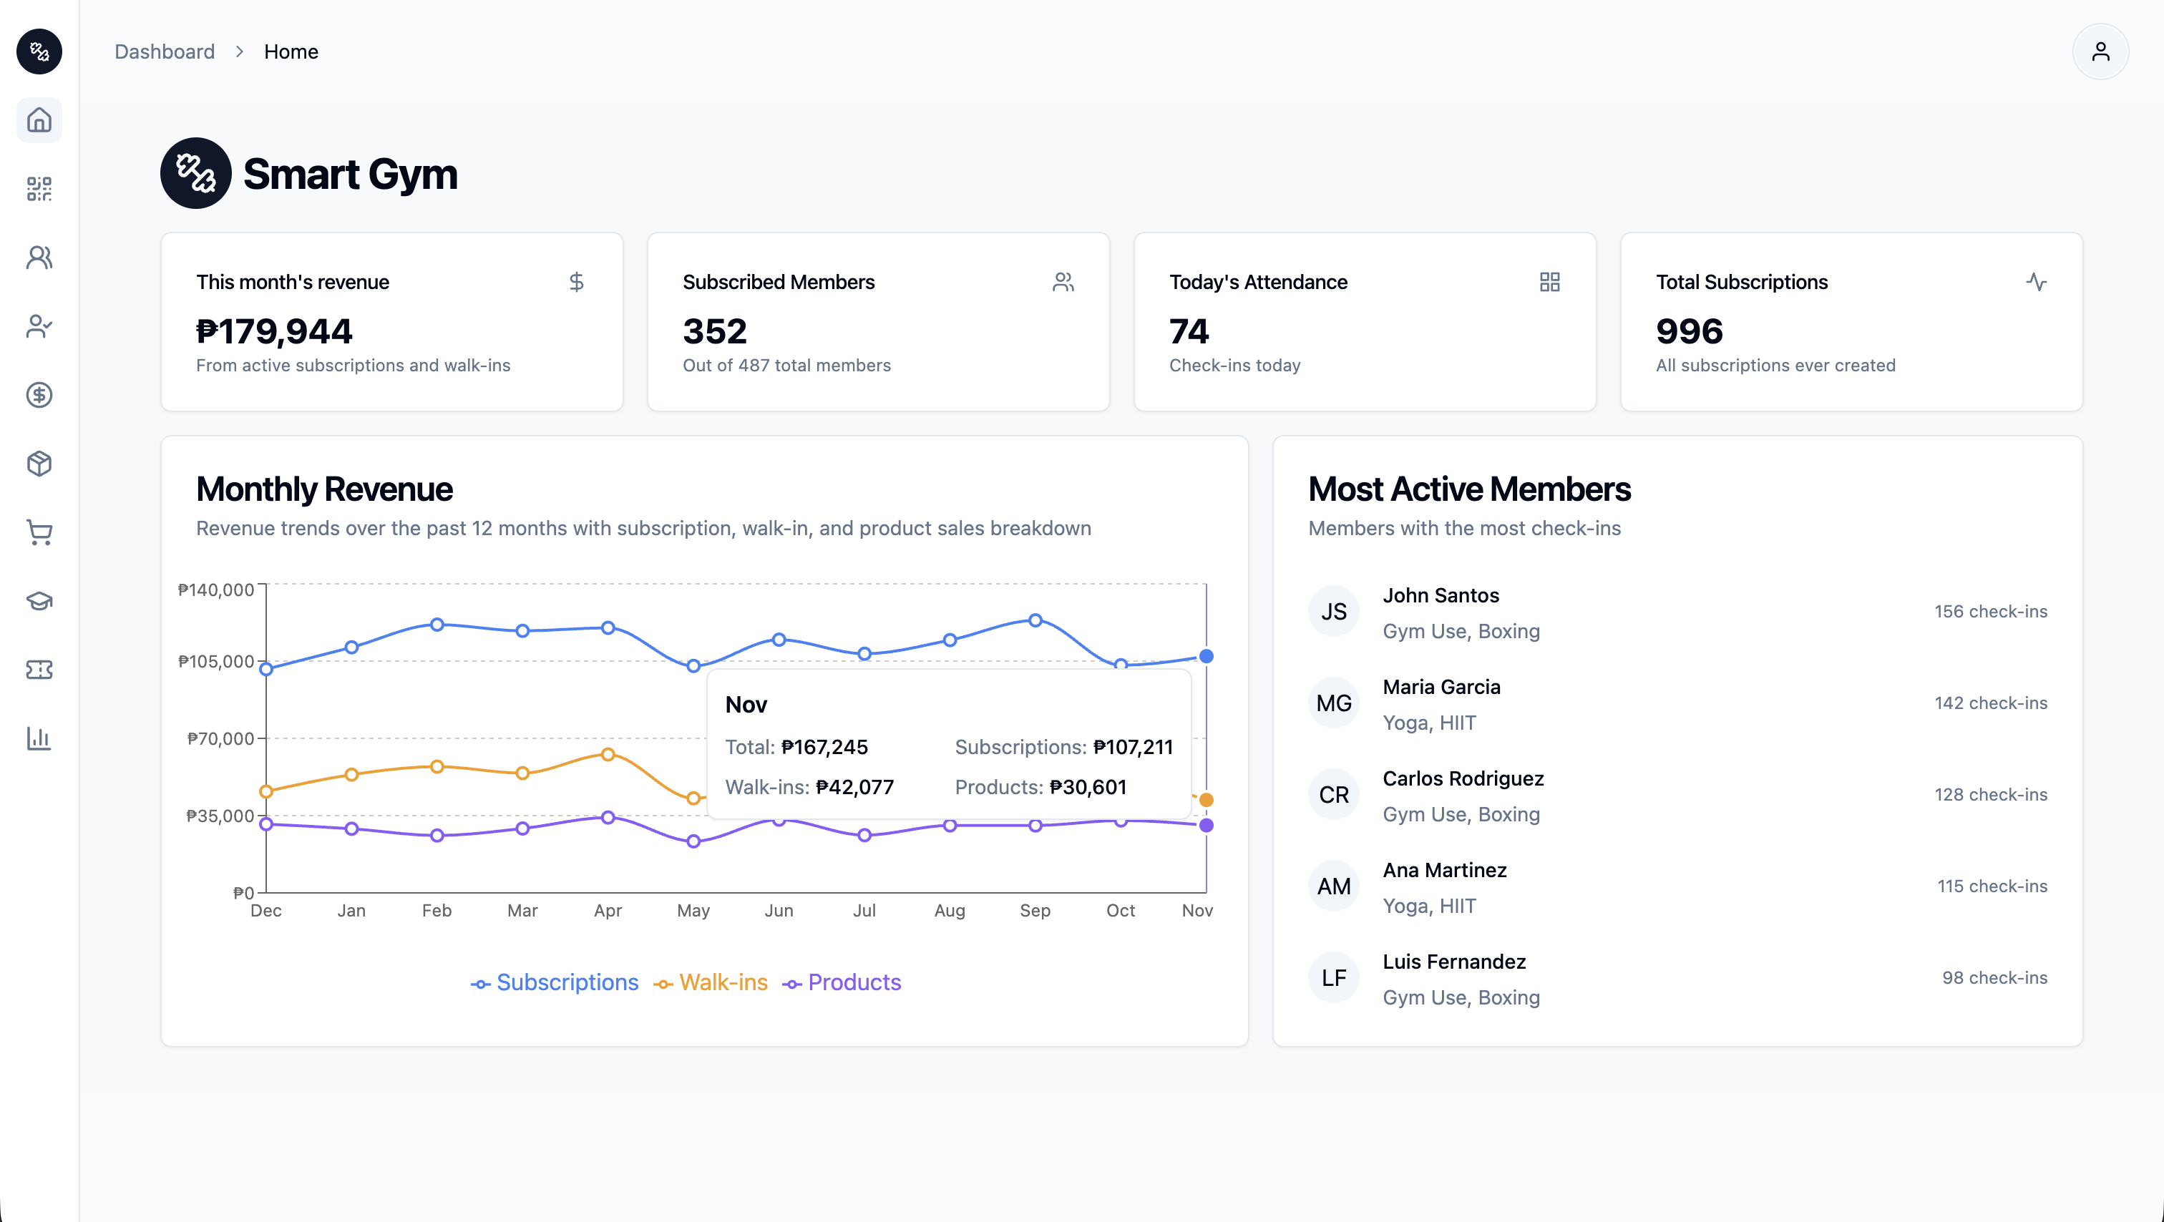Select John Santos in Most Active Members
The height and width of the screenshot is (1222, 2164).
coord(1440,595)
